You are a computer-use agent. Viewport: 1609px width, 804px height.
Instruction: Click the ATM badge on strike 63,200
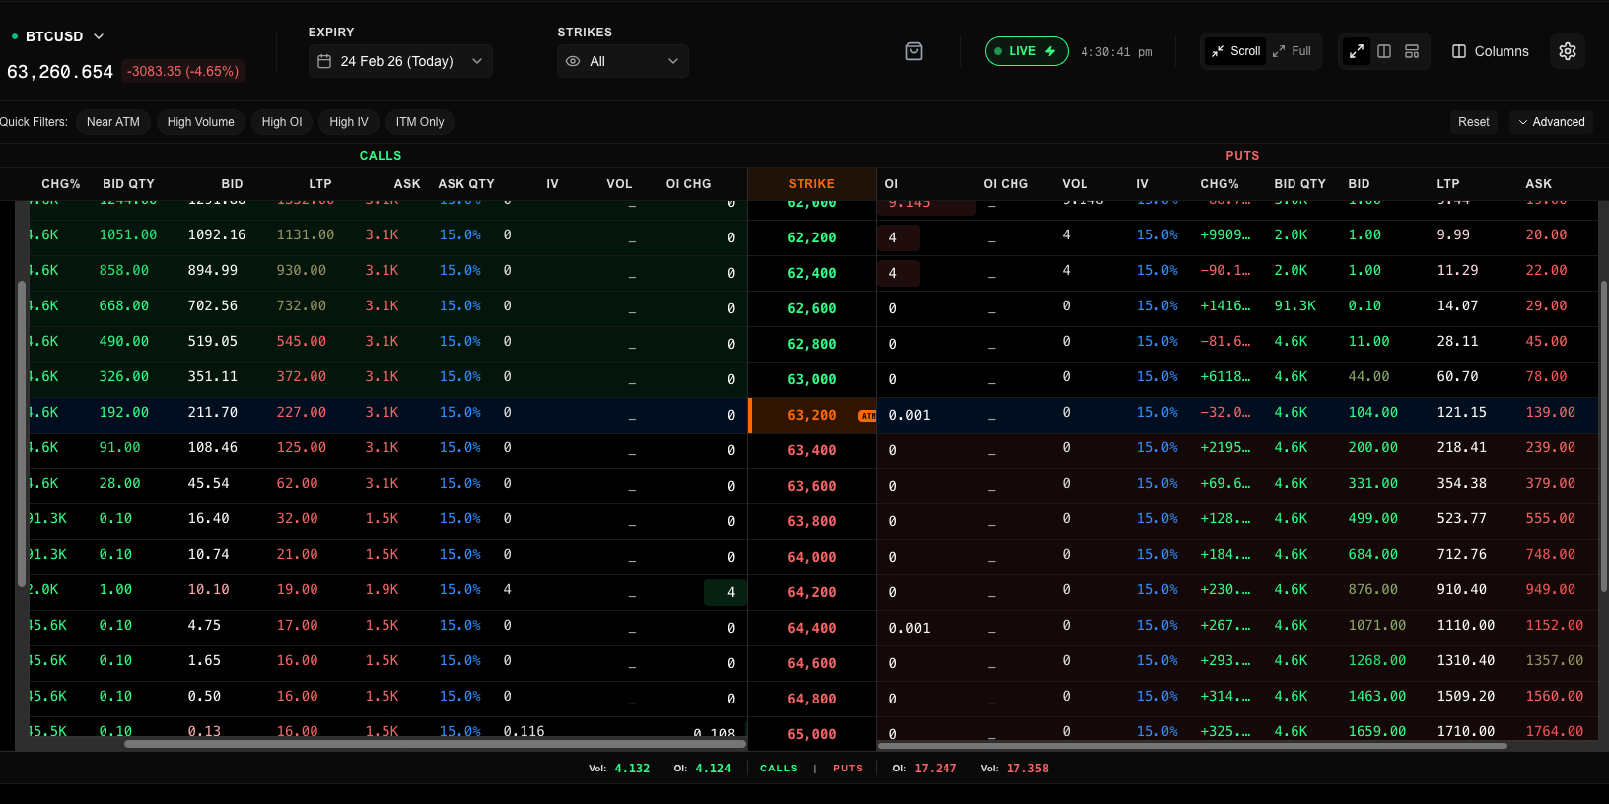pos(867,416)
